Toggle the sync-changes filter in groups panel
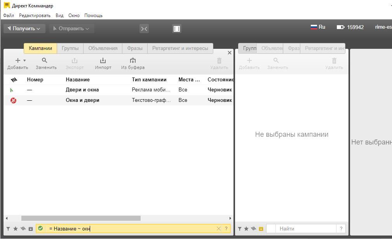The image size is (392, 239). point(254,229)
